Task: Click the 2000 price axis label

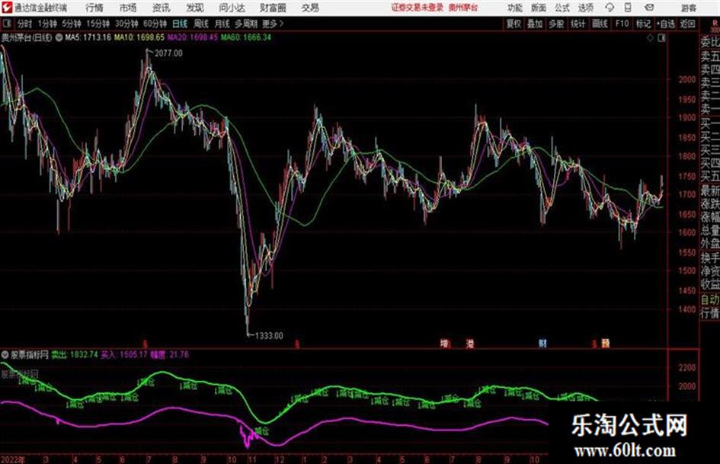Action: [x=687, y=79]
